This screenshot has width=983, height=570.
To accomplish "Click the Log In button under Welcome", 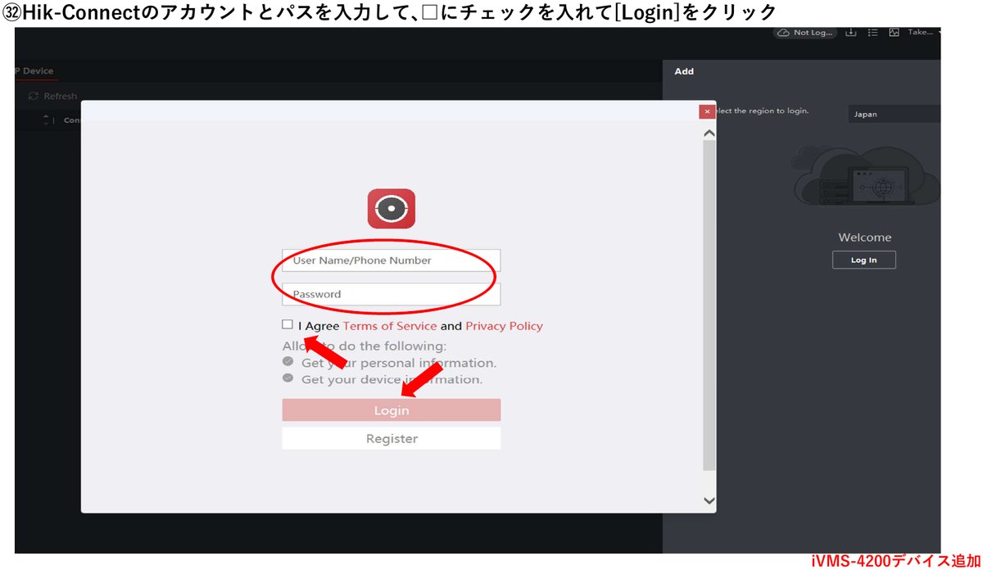I will coord(864,260).
